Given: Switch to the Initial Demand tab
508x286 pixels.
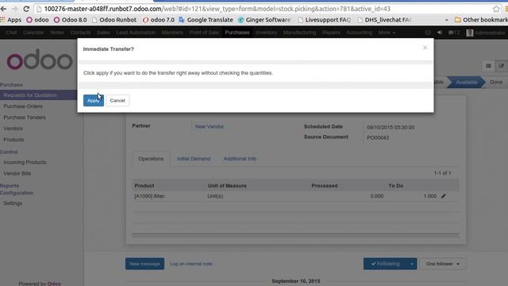Looking at the screenshot, I should coord(194,159).
